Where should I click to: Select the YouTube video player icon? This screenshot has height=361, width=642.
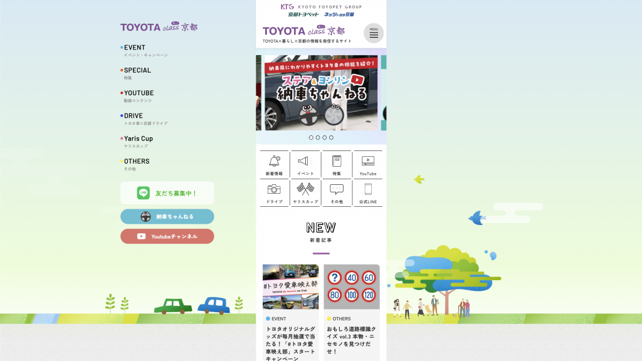pyautogui.click(x=369, y=164)
